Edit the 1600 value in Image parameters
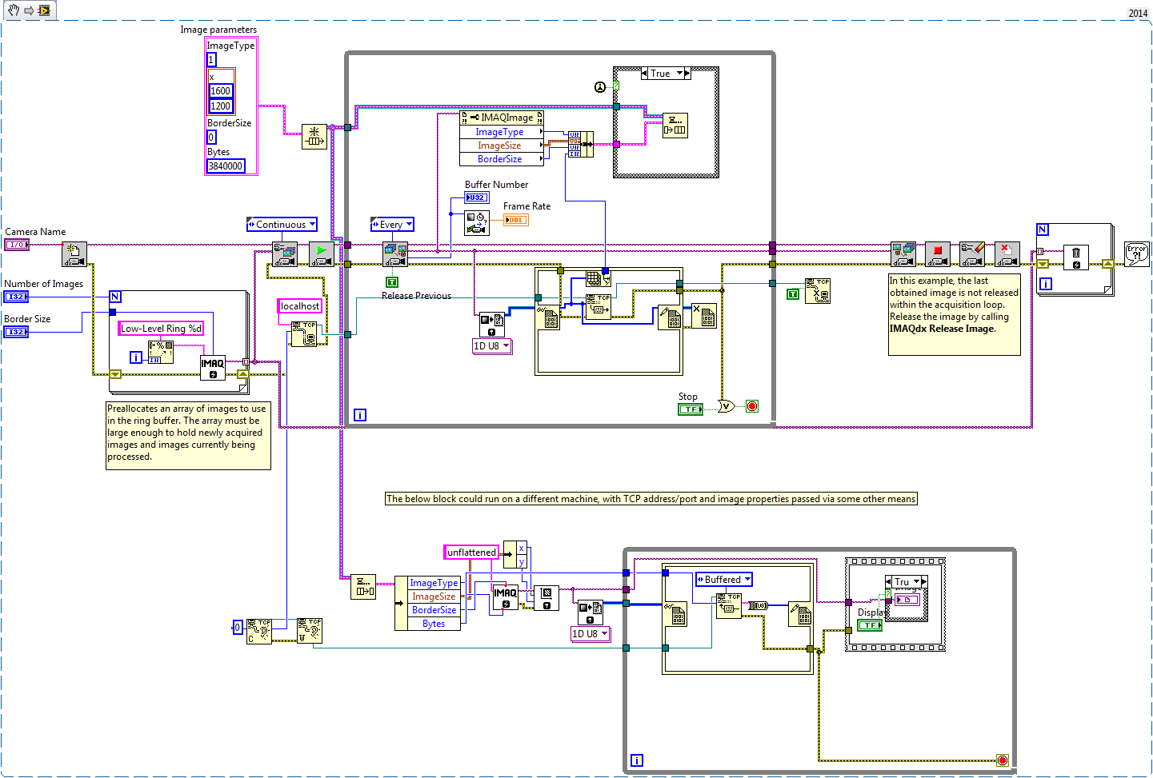This screenshot has height=778, width=1153. [221, 91]
